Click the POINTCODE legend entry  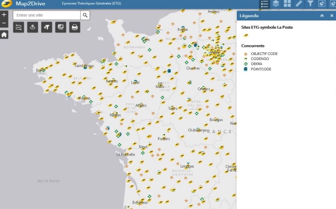click(x=261, y=69)
